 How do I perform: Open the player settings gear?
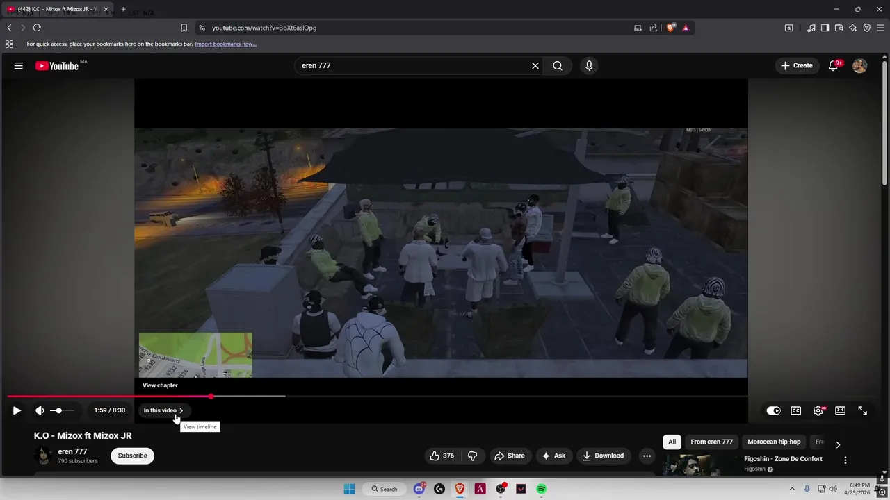(818, 410)
